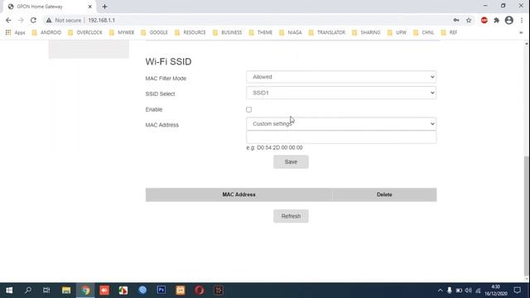Open the GOOGLE bookmark folder
The width and height of the screenshot is (530, 298).
coord(155,32)
